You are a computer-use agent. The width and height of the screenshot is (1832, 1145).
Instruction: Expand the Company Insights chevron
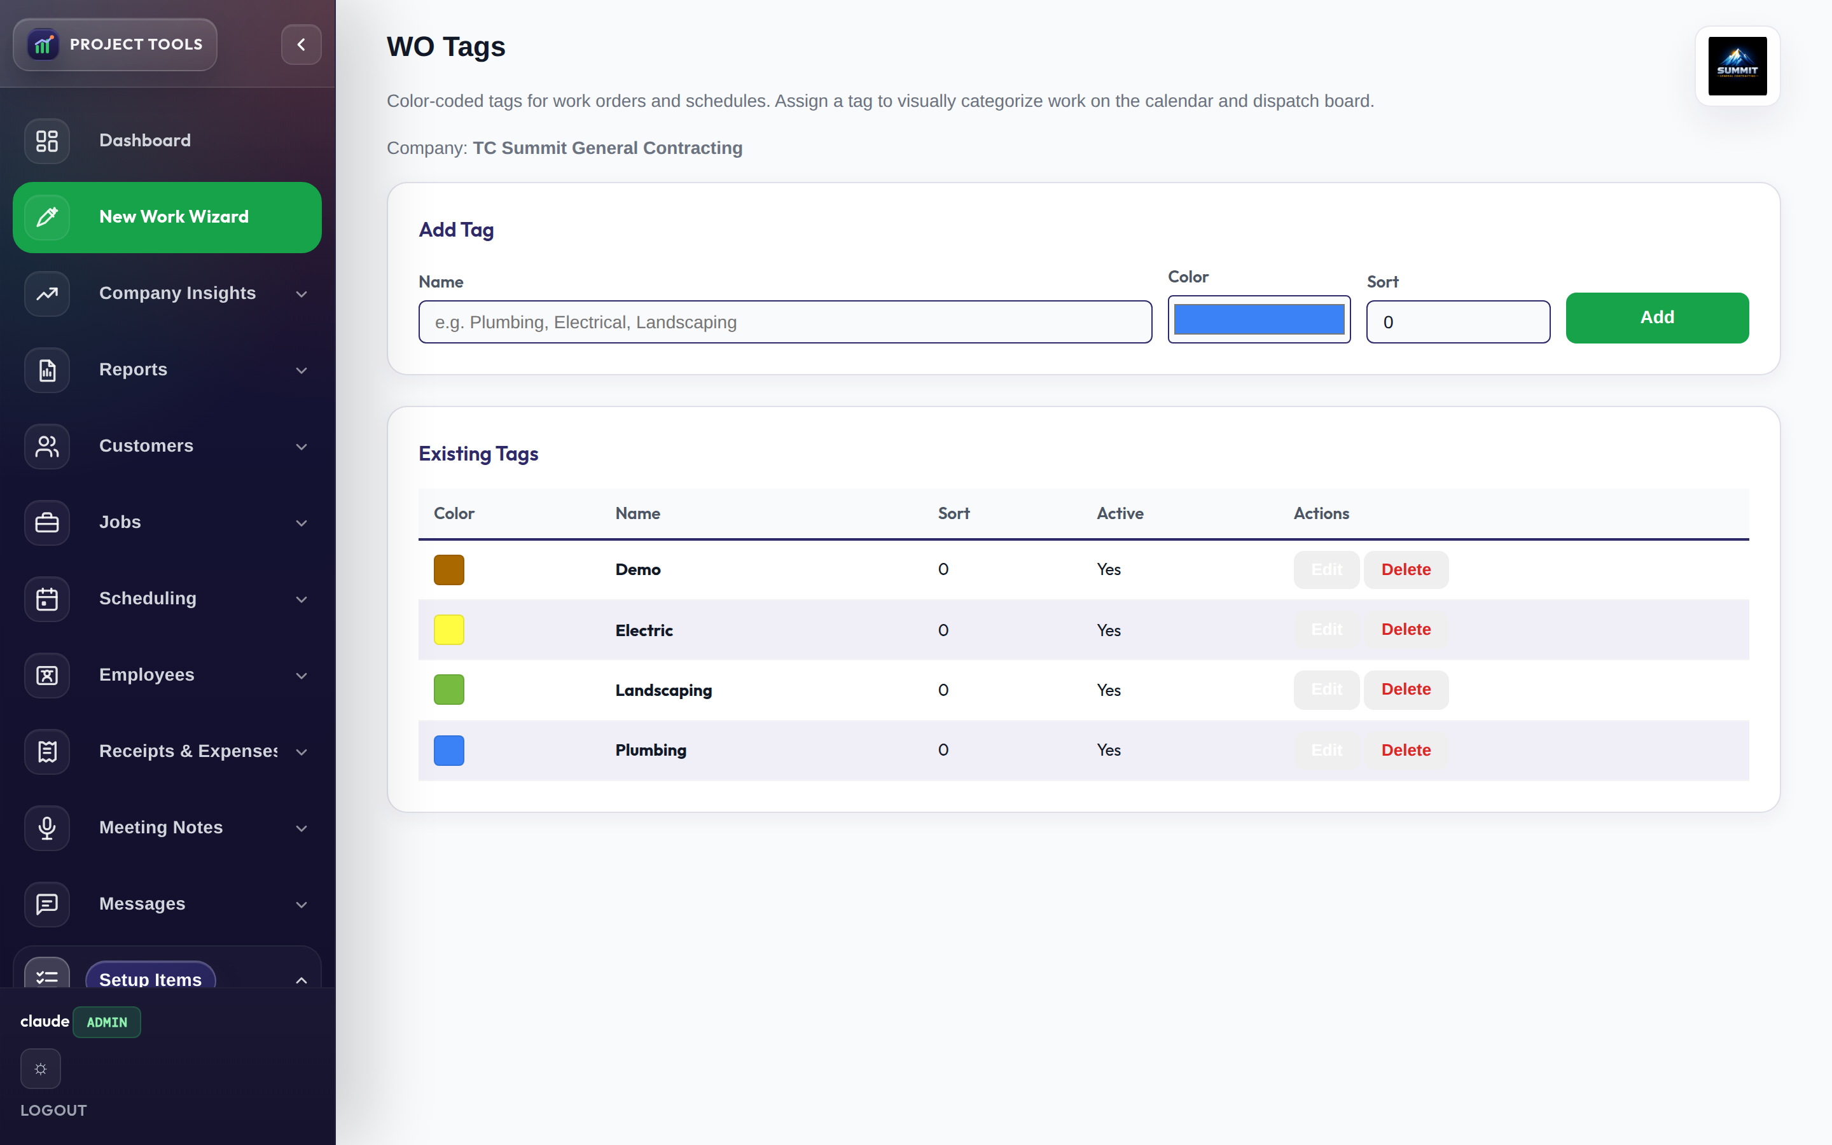[x=302, y=294]
